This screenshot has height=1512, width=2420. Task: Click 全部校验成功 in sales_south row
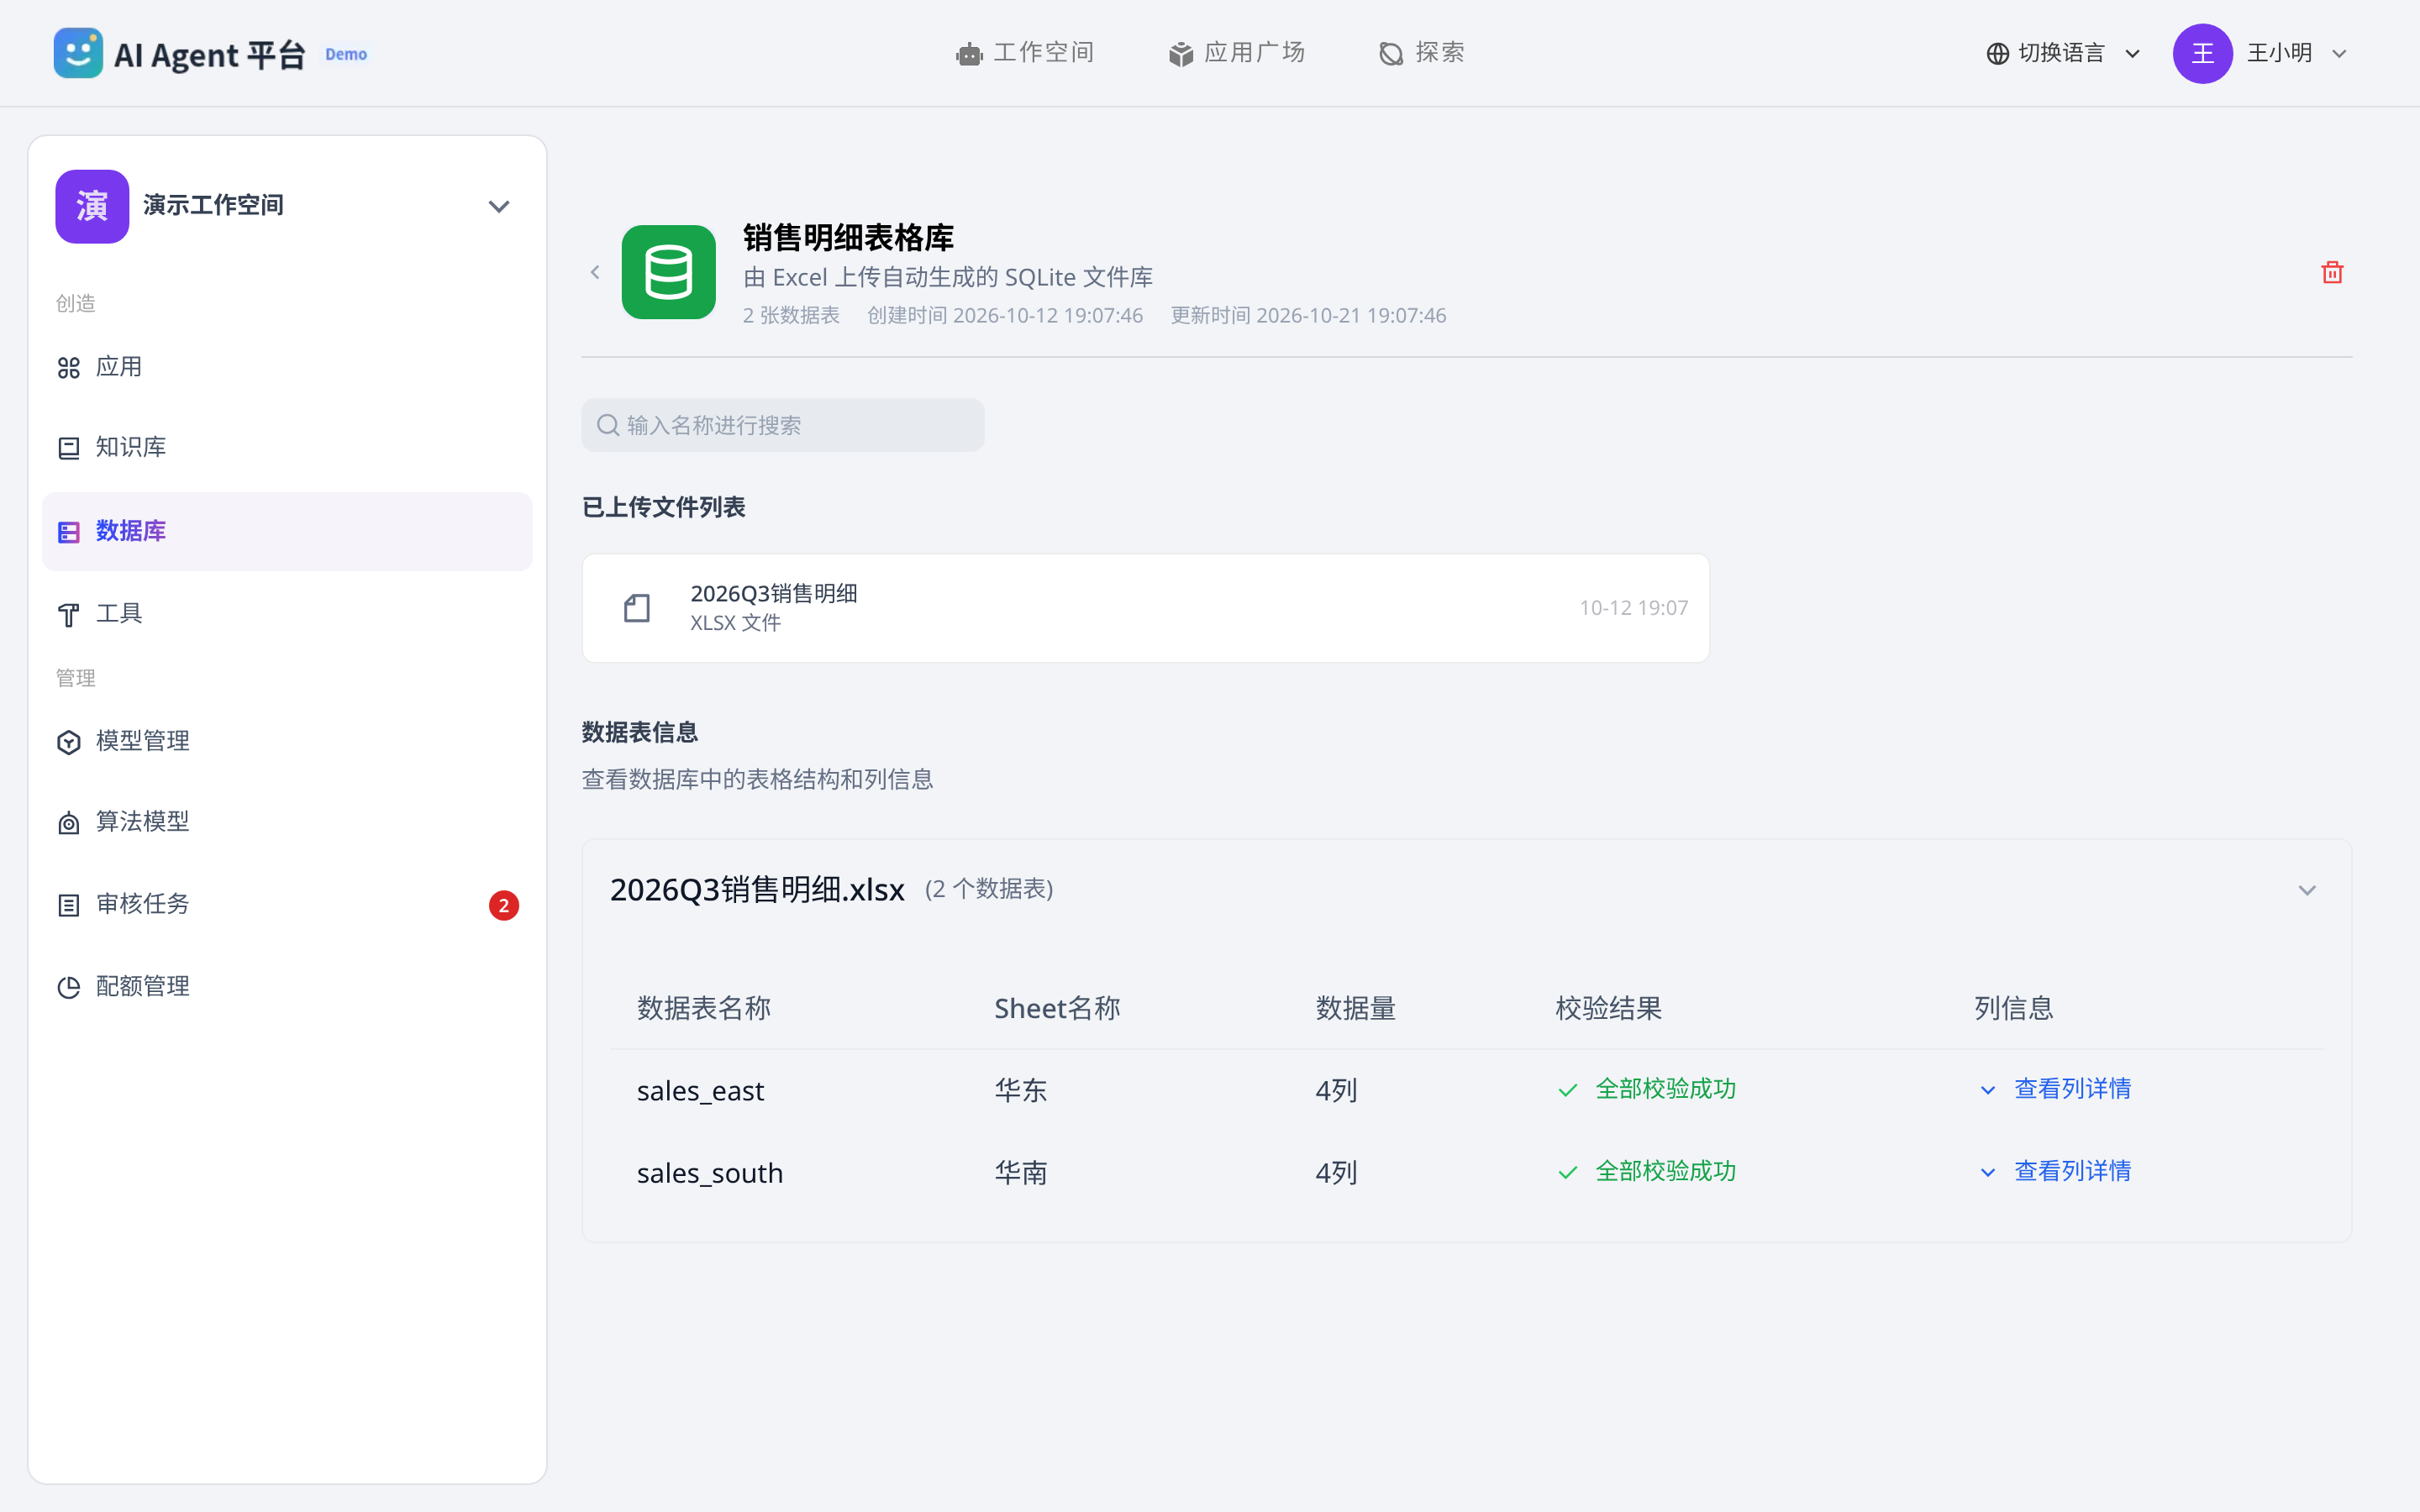1647,1171
